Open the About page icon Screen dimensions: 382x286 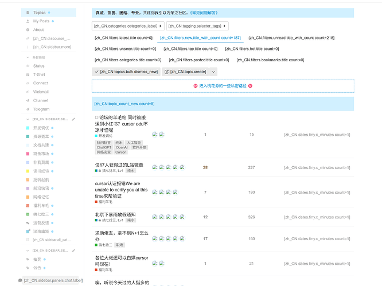28,30
